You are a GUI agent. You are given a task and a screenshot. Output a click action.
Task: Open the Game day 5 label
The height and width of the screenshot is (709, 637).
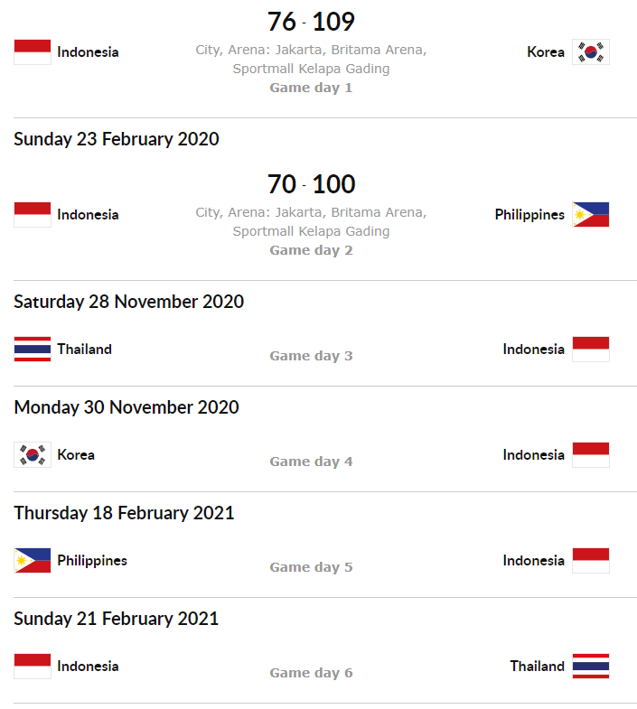point(311,567)
